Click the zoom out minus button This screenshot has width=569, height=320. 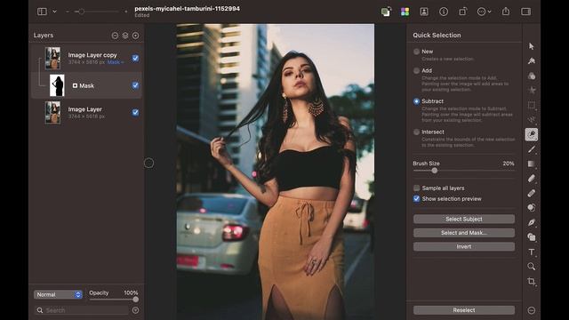tap(68, 12)
